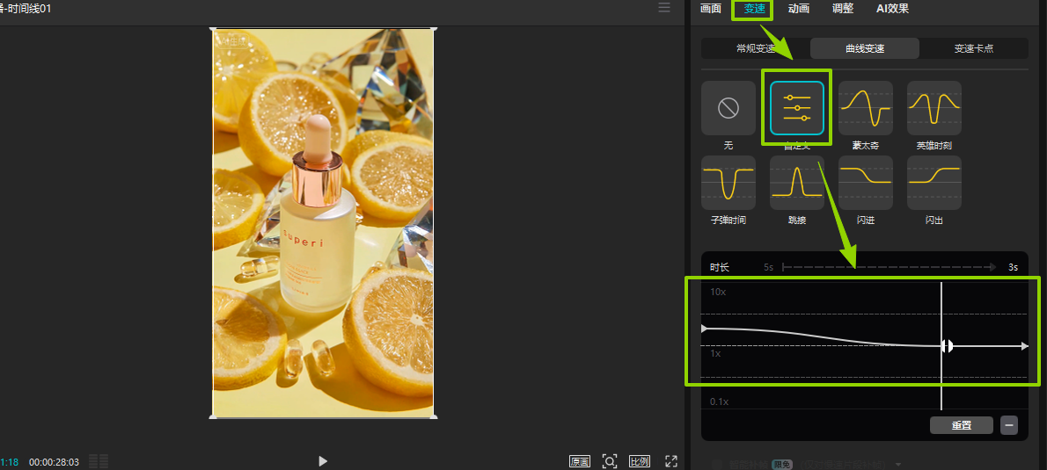
Task: Play the video preview
Action: tap(323, 461)
